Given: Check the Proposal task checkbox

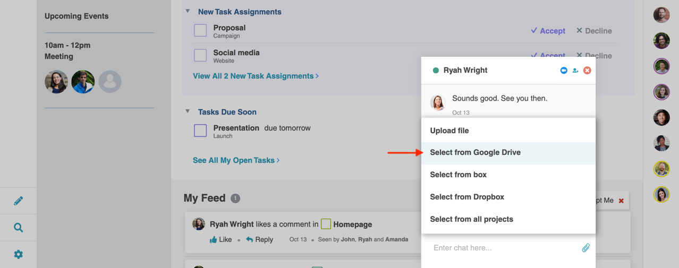Looking at the screenshot, I should click(200, 31).
